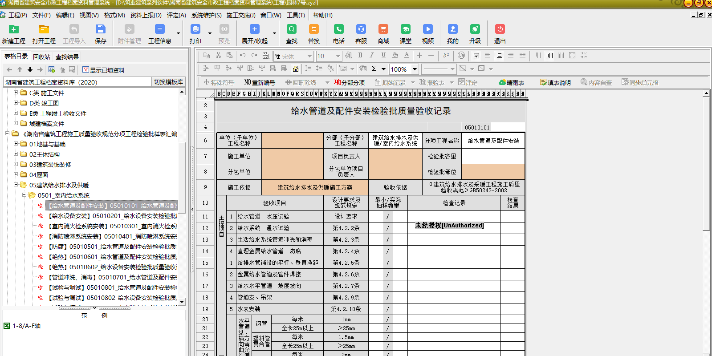Screen dimensions: 712x356
Task: Click the undo arrow icon
Action: click(243, 56)
